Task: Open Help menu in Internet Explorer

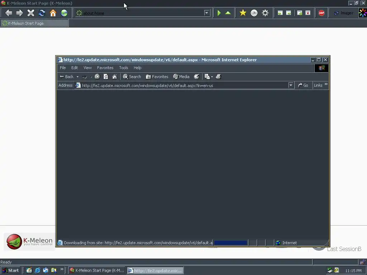Action: (x=137, y=68)
